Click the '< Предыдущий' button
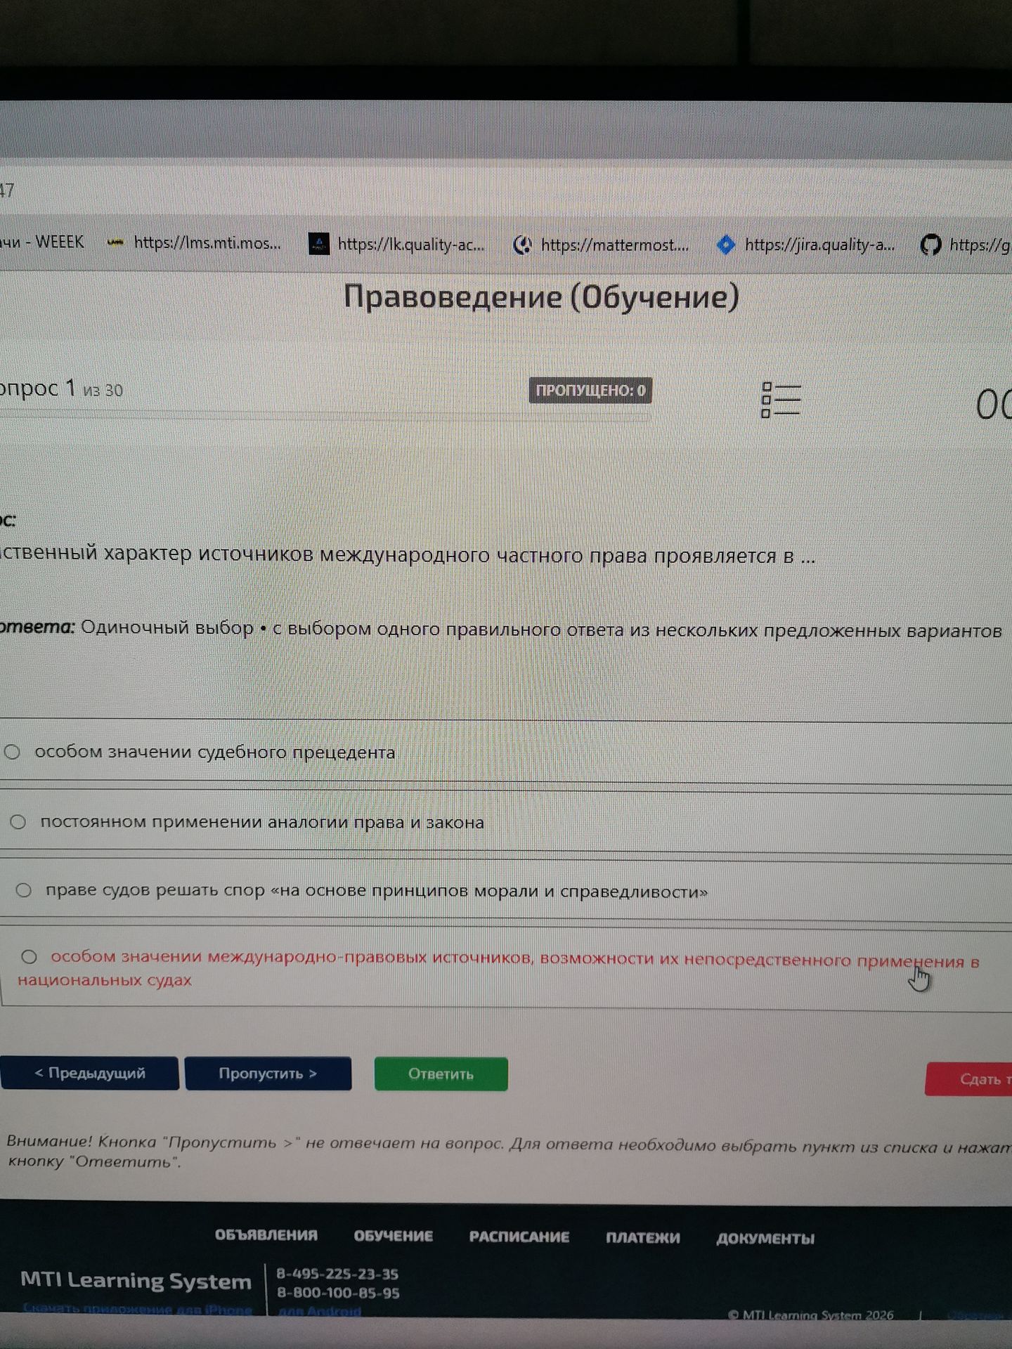Viewport: 1012px width, 1349px height. pos(90,1073)
